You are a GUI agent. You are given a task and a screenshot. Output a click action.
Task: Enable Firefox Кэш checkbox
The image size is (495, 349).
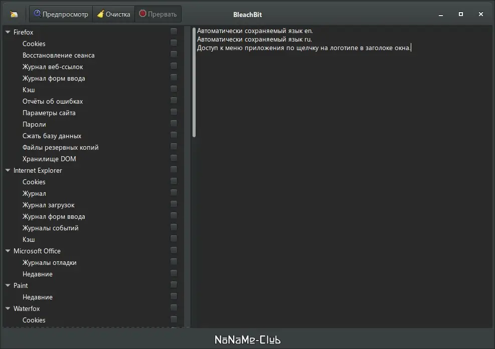pyautogui.click(x=174, y=89)
